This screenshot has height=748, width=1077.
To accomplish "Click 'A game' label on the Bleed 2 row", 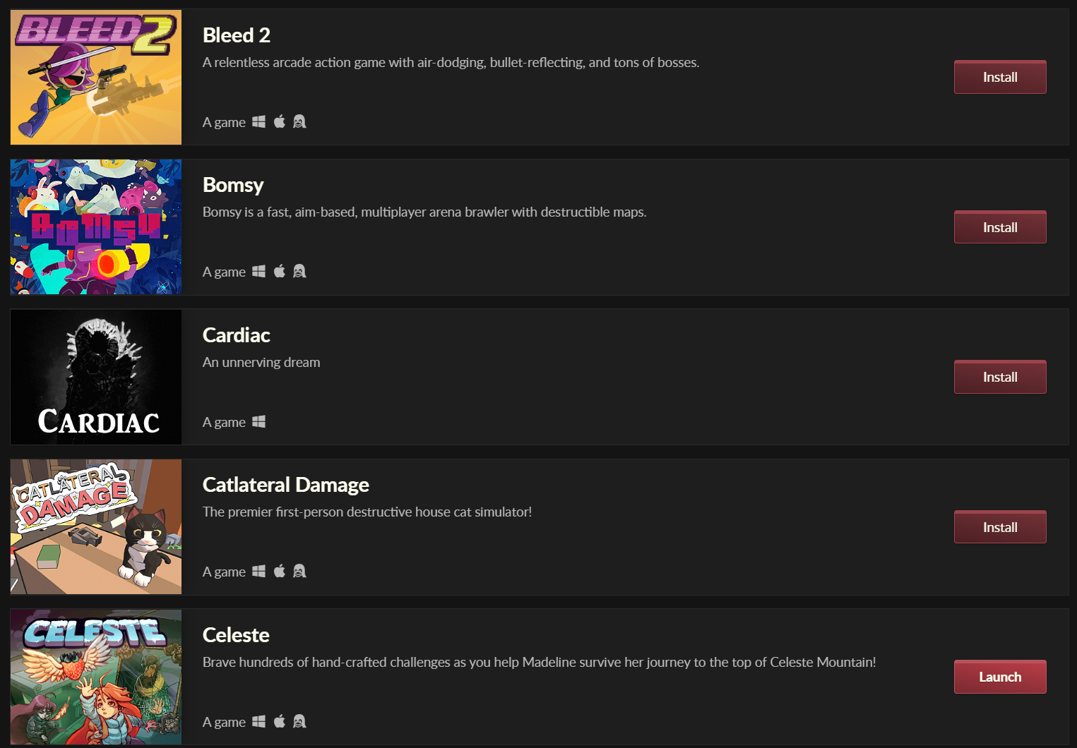I will 224,122.
